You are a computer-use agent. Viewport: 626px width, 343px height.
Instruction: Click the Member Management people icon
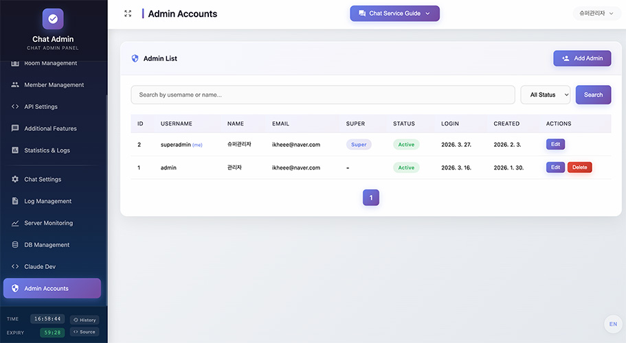(15, 84)
